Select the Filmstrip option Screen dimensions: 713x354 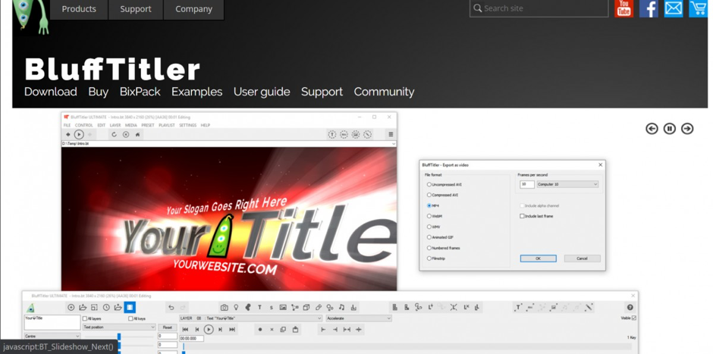pyautogui.click(x=436, y=258)
